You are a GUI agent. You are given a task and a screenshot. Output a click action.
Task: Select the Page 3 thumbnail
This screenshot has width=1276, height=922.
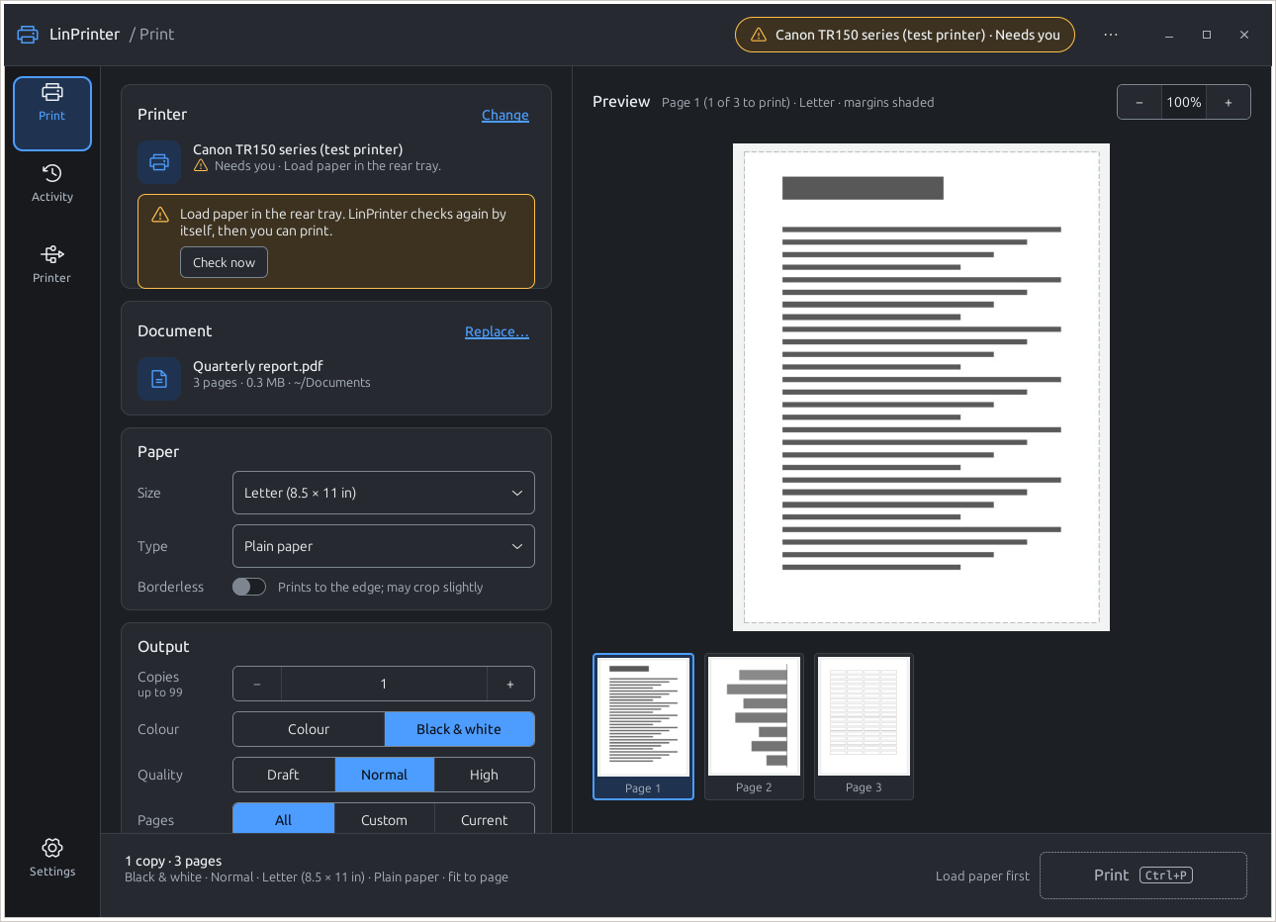click(864, 726)
